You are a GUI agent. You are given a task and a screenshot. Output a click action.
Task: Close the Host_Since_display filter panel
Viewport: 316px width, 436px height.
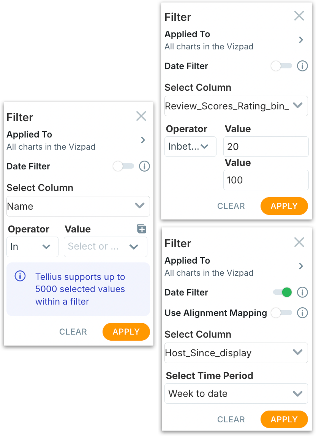tap(299, 242)
